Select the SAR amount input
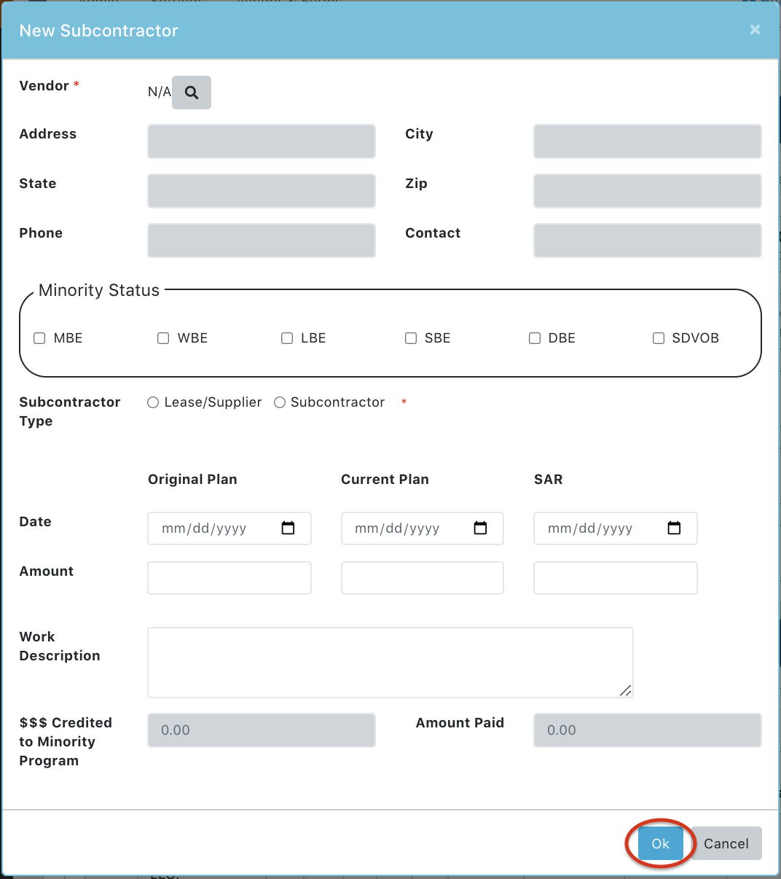Image resolution: width=781 pixels, height=879 pixels. pyautogui.click(x=615, y=578)
